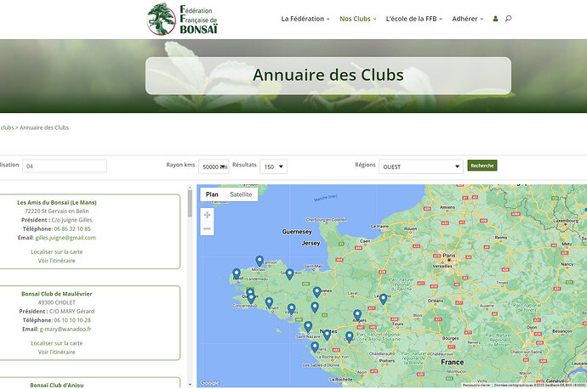Click Voir l'itinéraire for Le Mans club
This screenshot has height=389, width=587.
(56, 261)
